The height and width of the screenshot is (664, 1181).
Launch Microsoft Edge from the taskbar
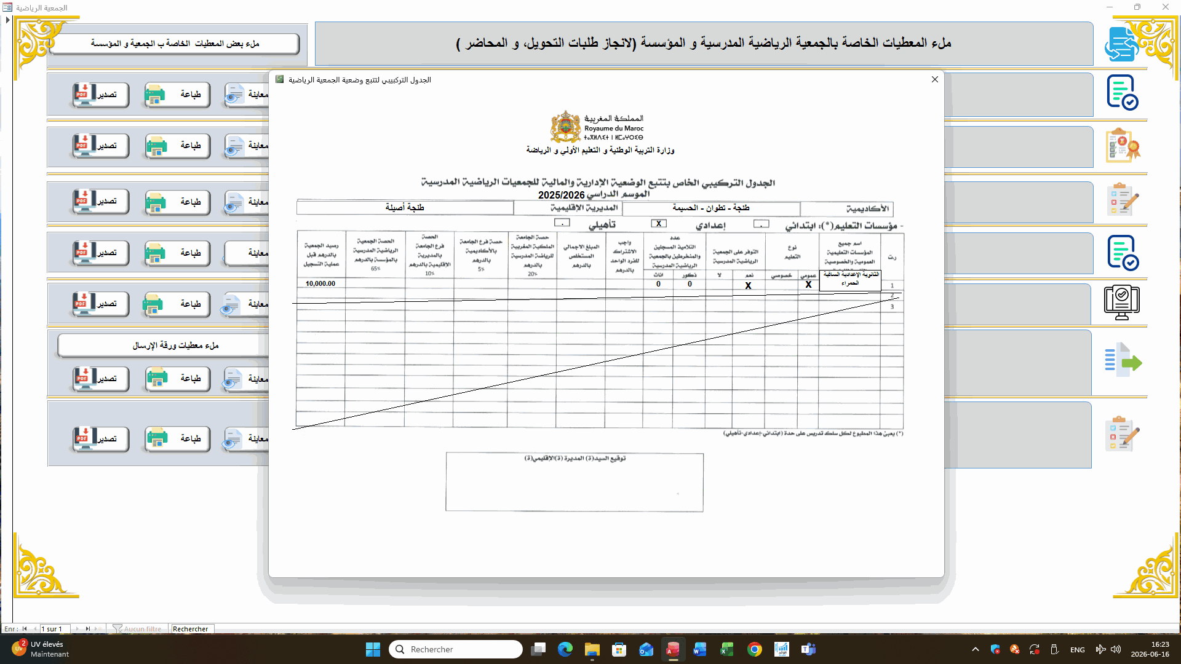[x=565, y=649]
